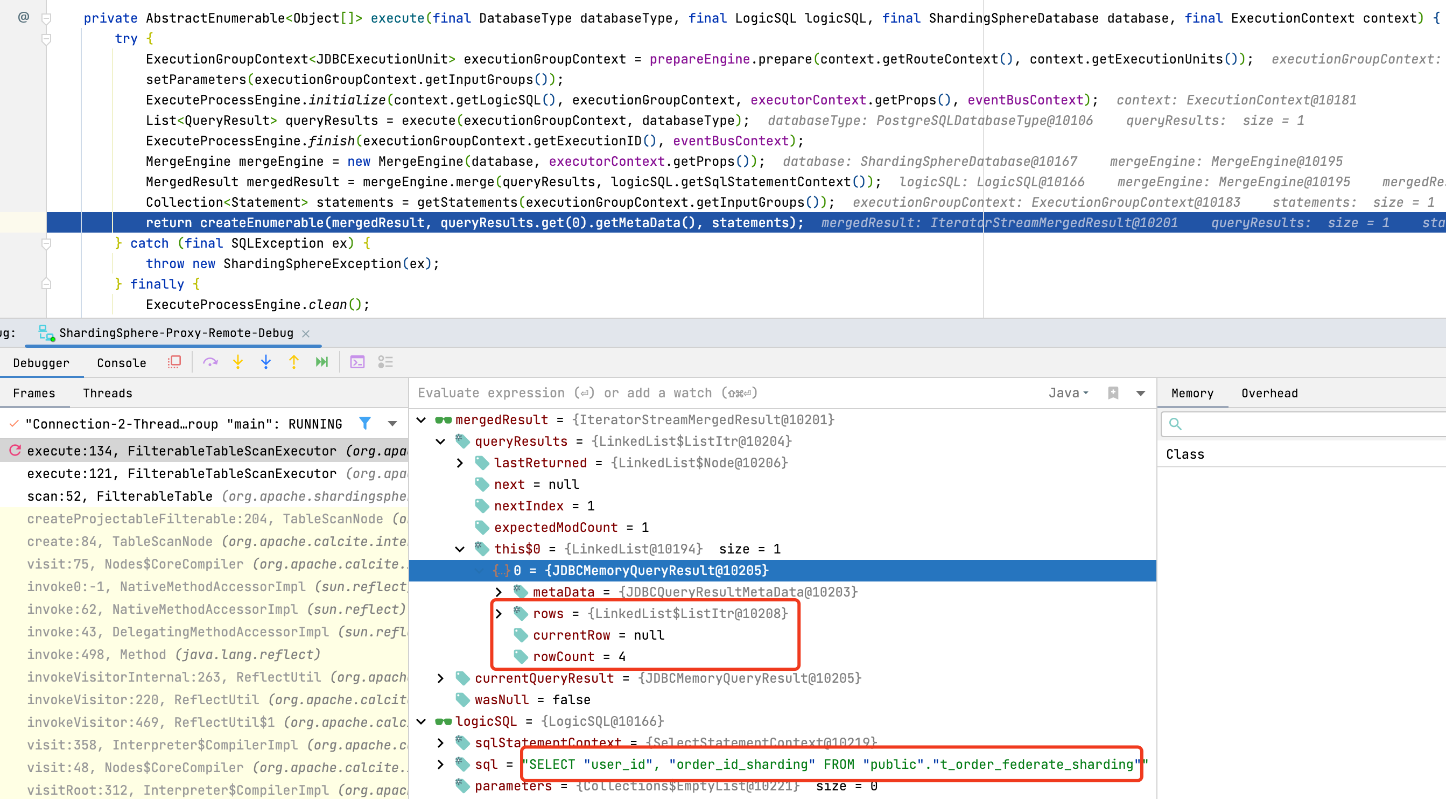The image size is (1446, 799).
Task: Switch to the Console tab
Action: click(121, 363)
